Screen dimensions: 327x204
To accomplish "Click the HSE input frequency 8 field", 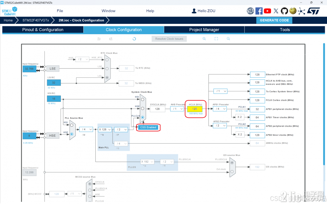I will pos(29,136).
